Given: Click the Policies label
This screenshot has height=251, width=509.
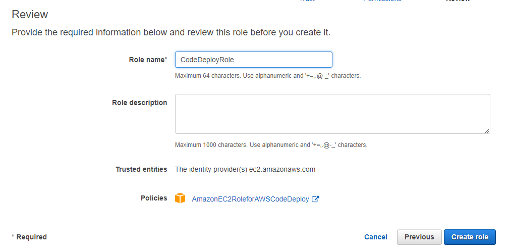Looking at the screenshot, I should 154,198.
